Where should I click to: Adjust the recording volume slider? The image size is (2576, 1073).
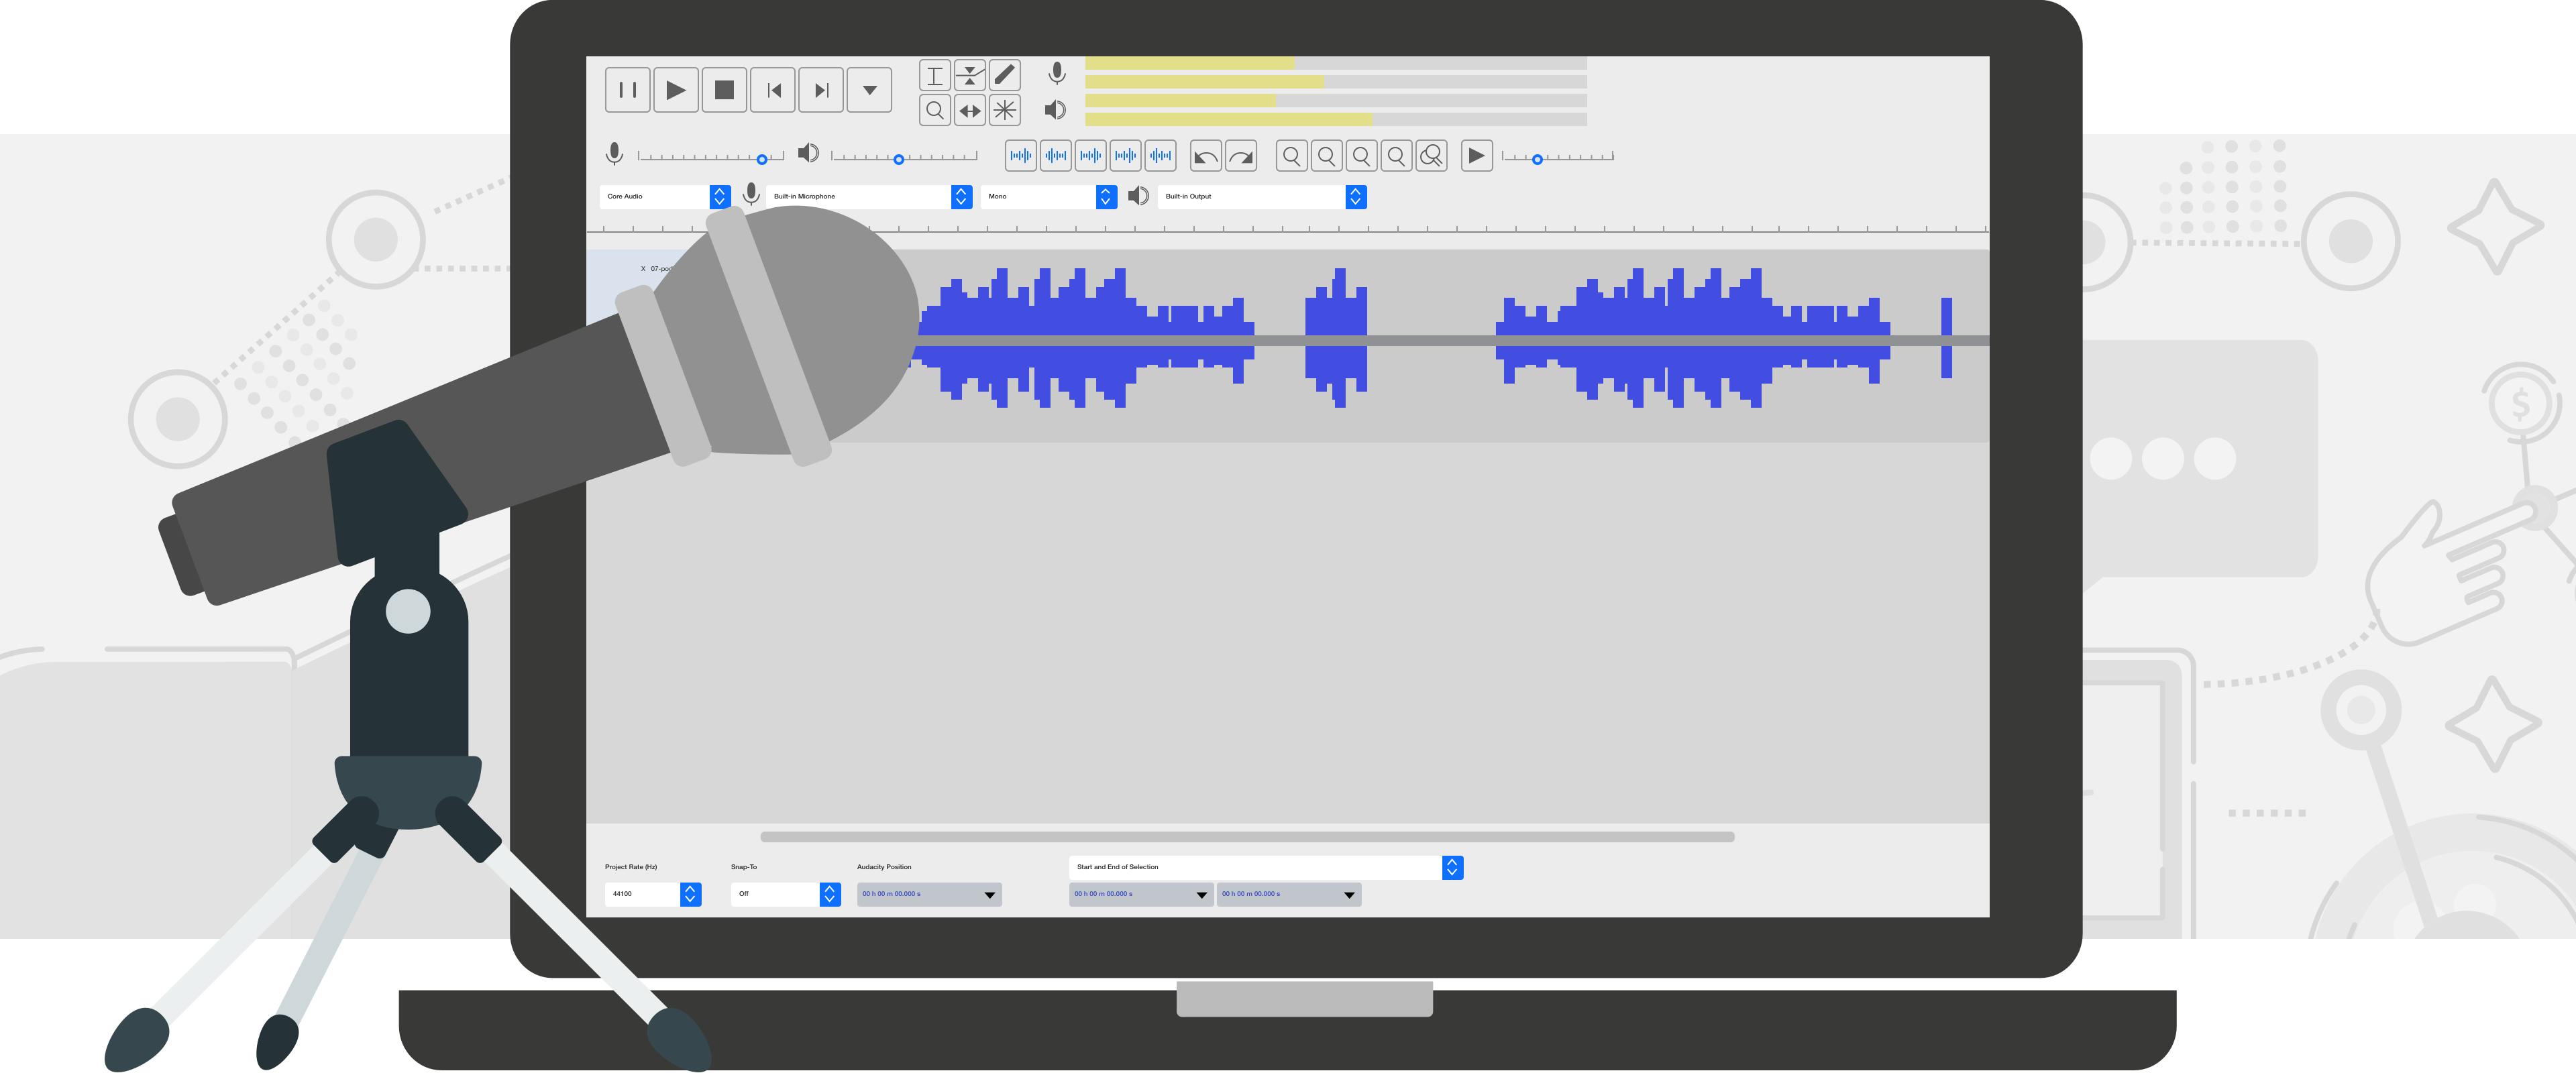762,158
